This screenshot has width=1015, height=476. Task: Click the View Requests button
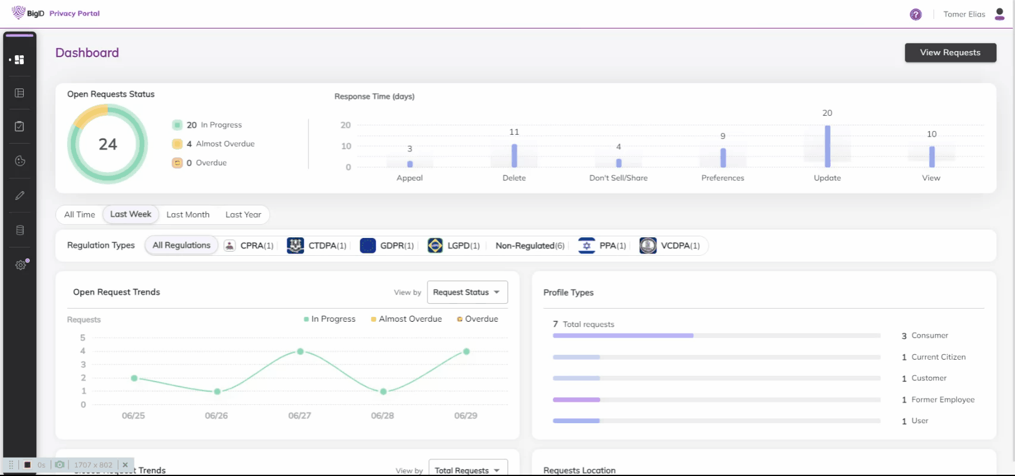pyautogui.click(x=950, y=52)
